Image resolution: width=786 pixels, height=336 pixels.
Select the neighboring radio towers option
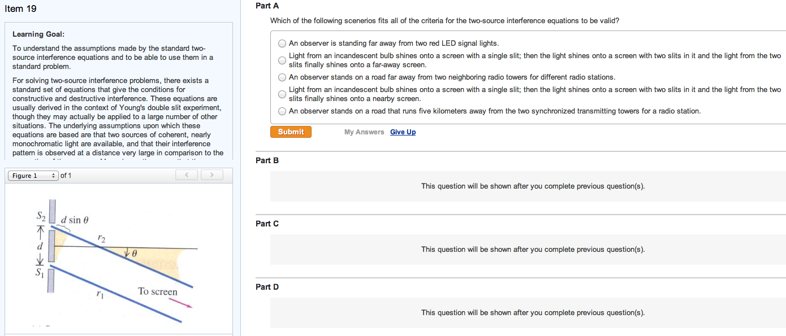tap(282, 77)
